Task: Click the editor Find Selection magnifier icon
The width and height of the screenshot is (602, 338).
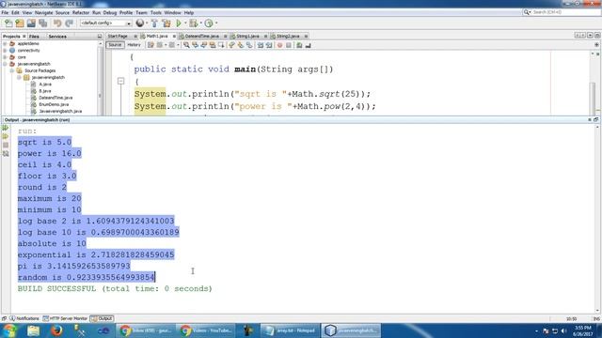Action: coord(186,45)
